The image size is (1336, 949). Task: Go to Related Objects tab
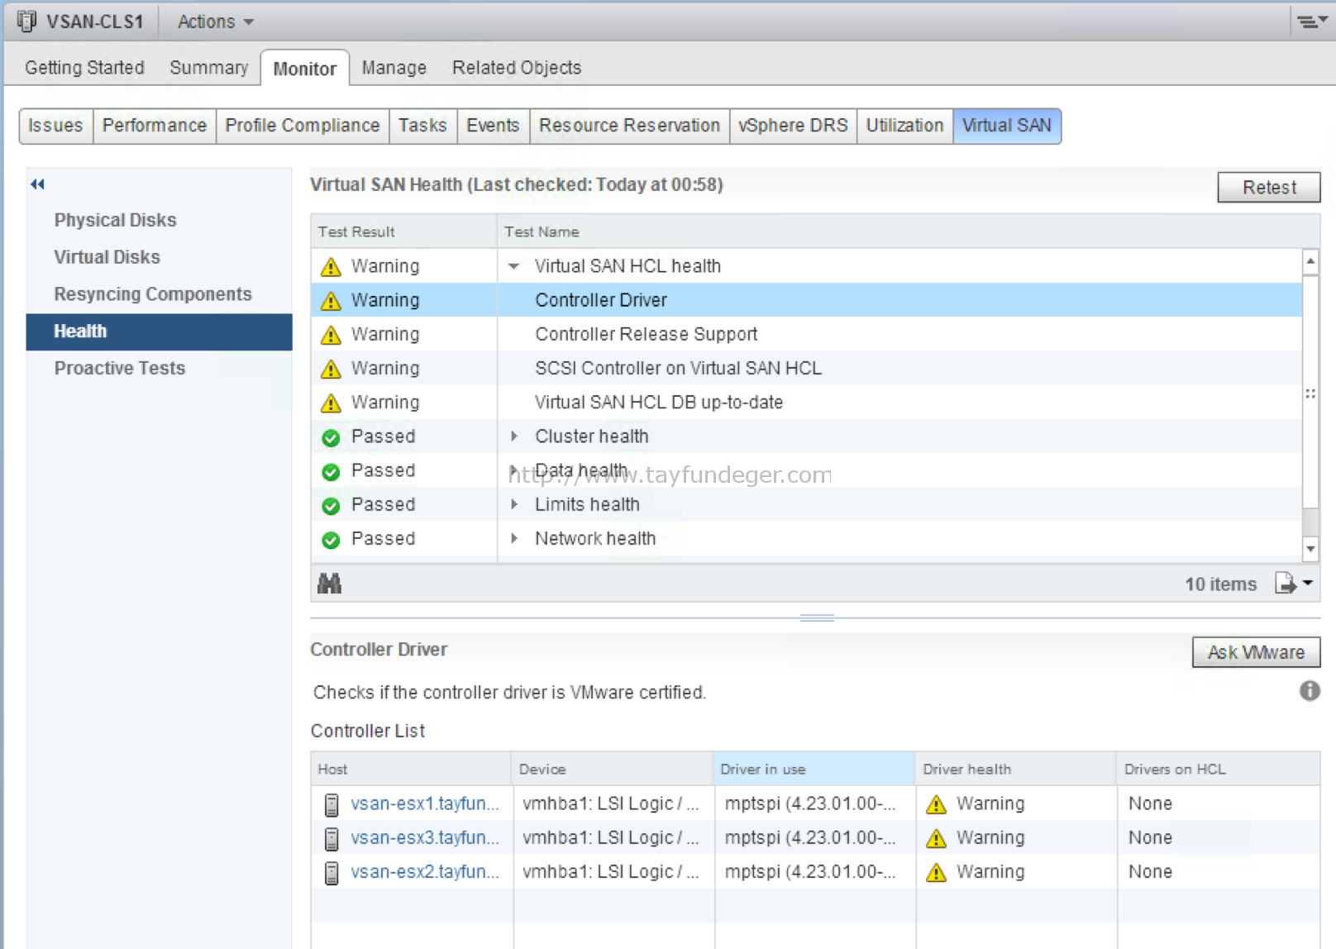click(x=517, y=68)
